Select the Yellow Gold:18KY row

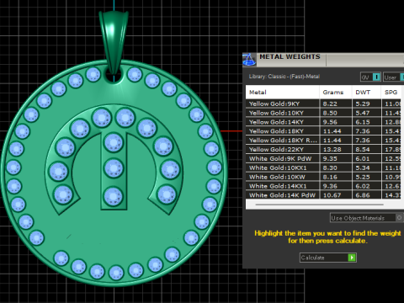(323, 131)
